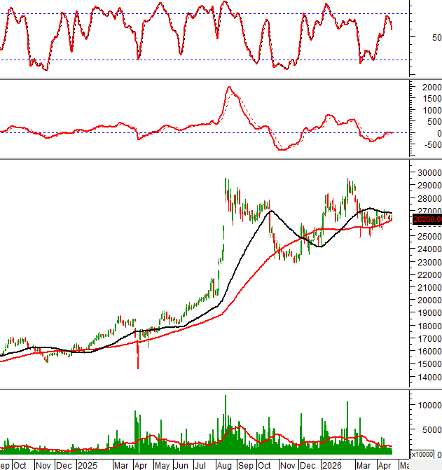Click the long red wick candle low near 14500

[137, 367]
